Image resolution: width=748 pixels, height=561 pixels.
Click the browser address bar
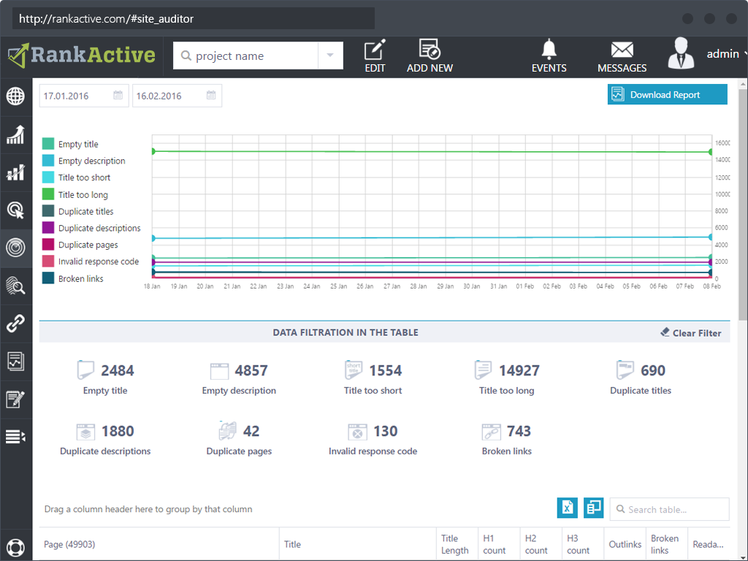click(193, 18)
